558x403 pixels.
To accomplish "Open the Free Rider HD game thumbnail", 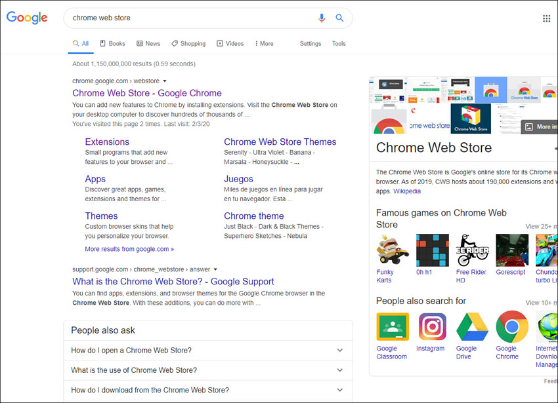I will 472,250.
